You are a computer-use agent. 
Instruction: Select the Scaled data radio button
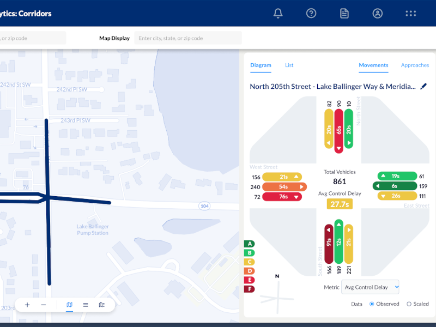409,304
